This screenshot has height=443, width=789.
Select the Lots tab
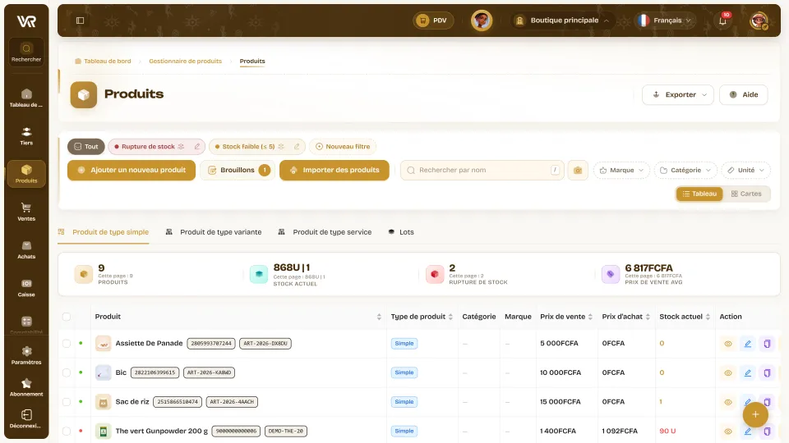tap(401, 232)
